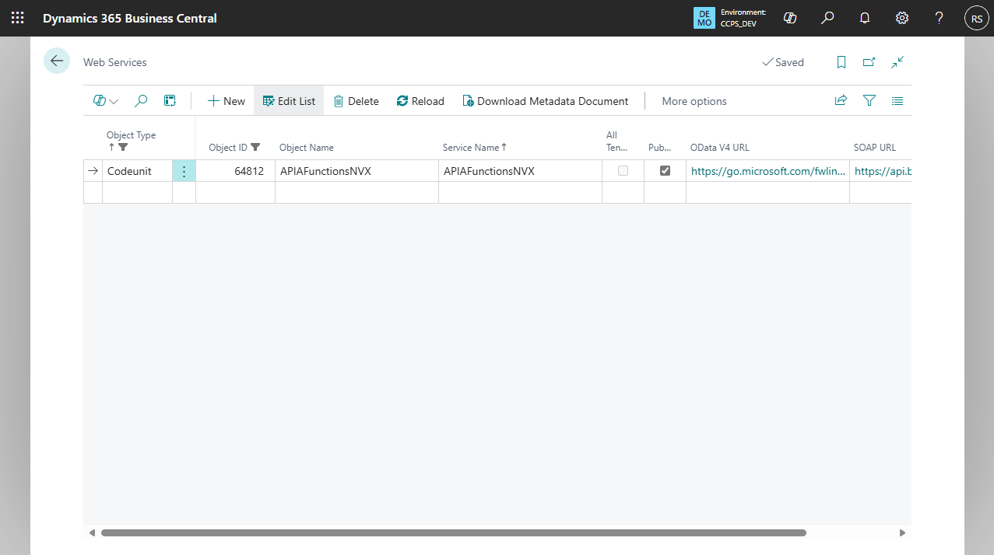994x555 pixels.
Task: Open the notifications bell
Action: click(865, 18)
